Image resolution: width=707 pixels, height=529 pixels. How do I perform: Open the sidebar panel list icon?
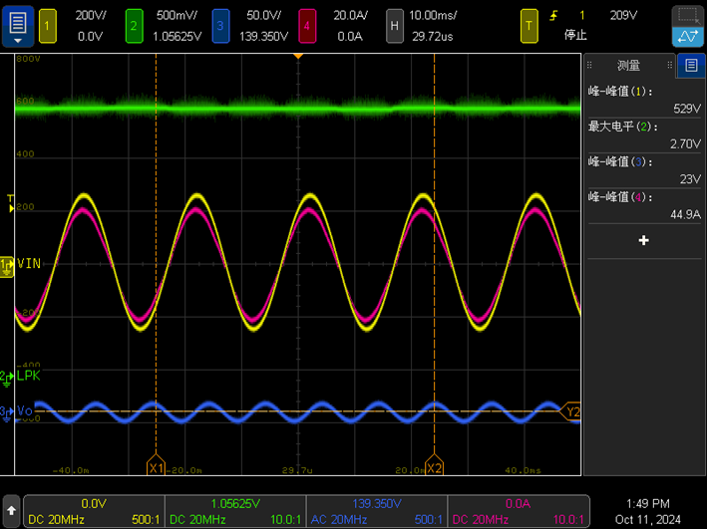[691, 66]
